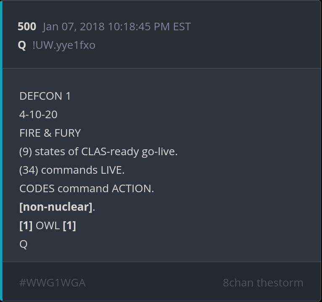Open the 8chan thestorm source link
The height and width of the screenshot is (302, 322).
point(263,283)
